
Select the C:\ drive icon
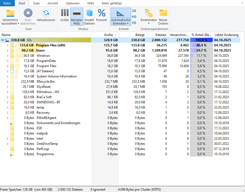pyautogui.click(x=7, y=40)
